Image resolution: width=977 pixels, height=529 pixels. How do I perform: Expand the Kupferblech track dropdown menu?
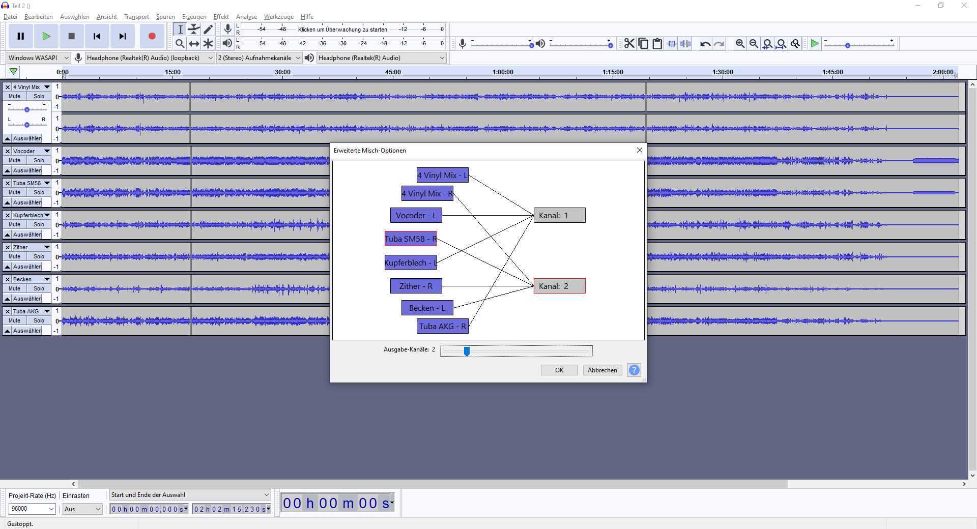[x=47, y=215]
